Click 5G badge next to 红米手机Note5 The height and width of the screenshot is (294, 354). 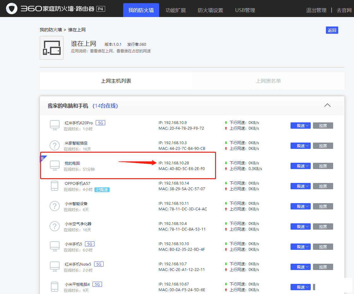(x=99, y=264)
